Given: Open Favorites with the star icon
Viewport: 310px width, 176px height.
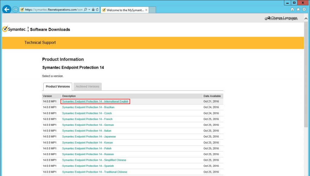Looking at the screenshot, I should pos(298,9).
